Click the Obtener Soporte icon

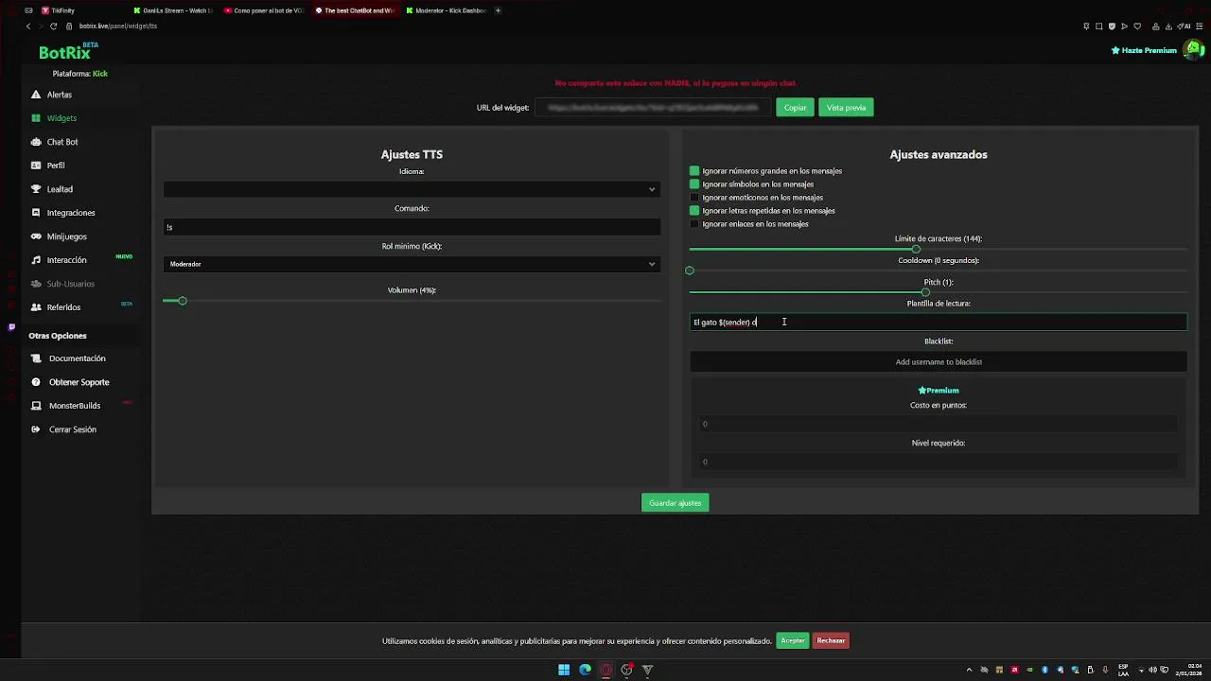[36, 382]
